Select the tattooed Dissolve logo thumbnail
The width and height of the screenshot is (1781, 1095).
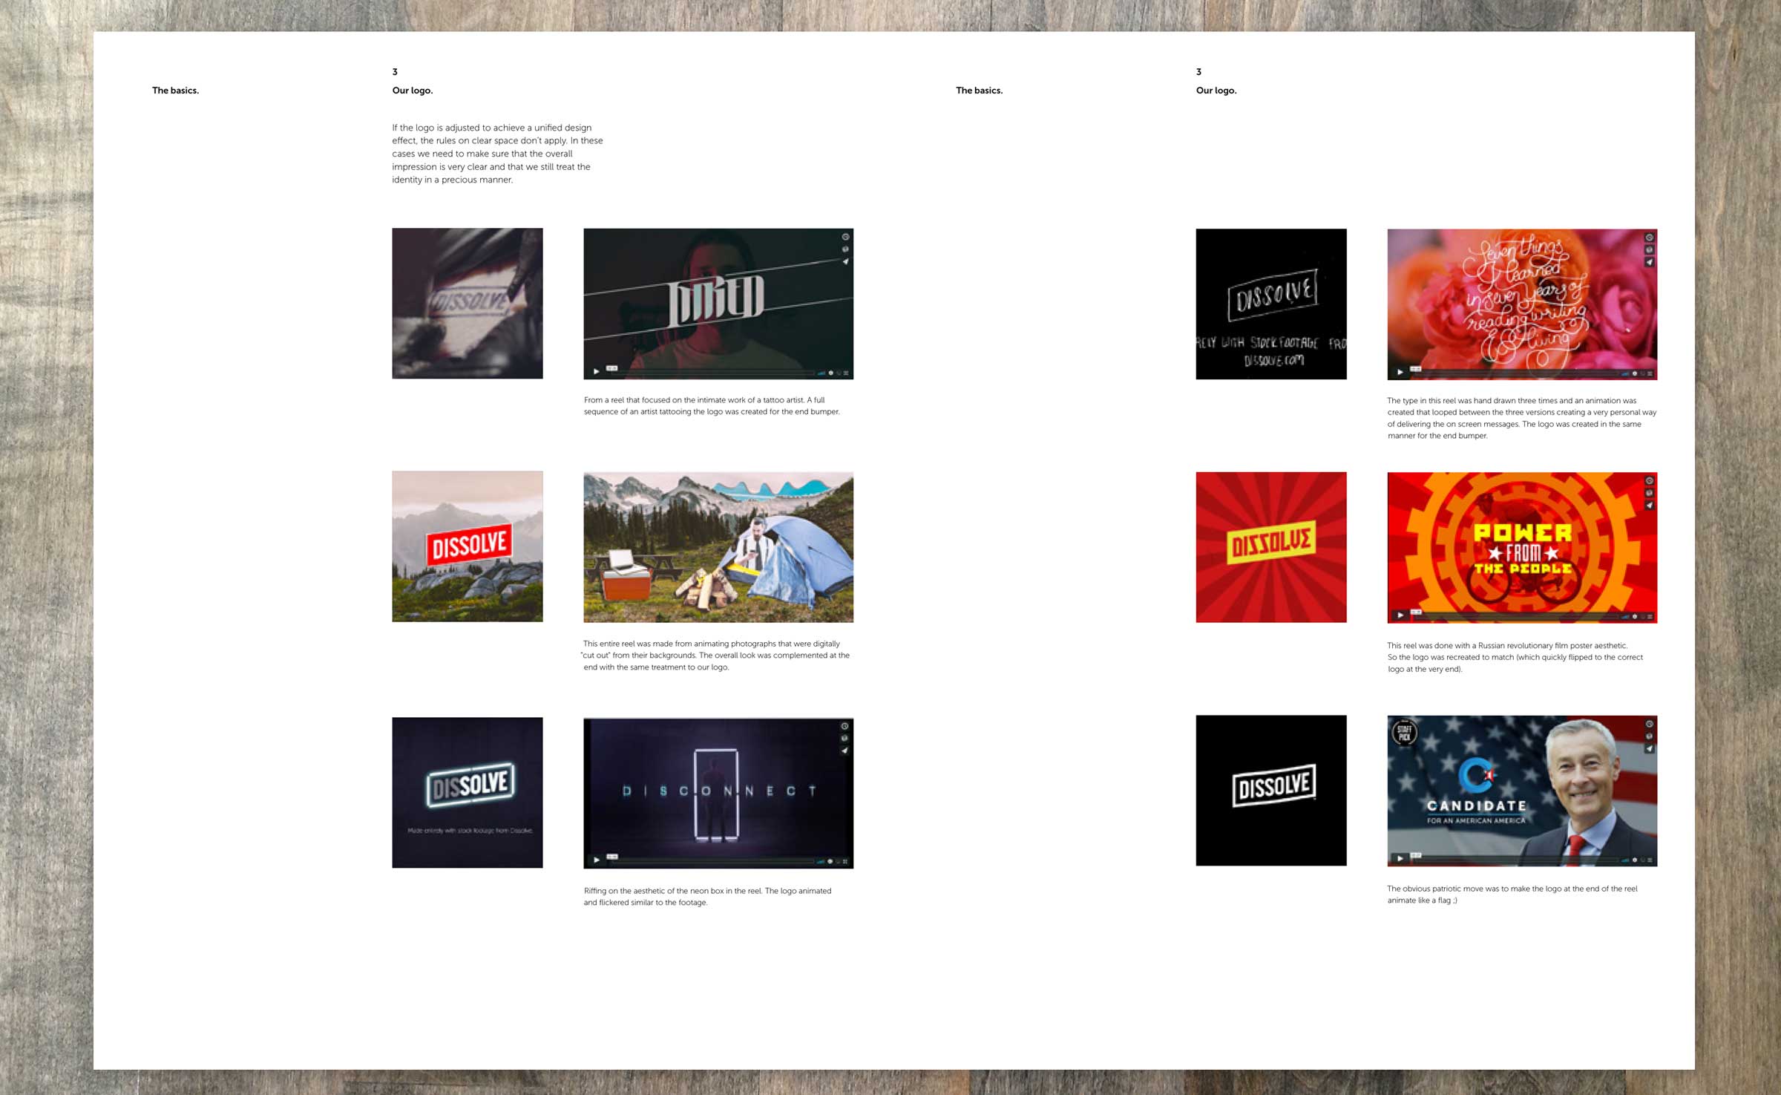(x=468, y=304)
